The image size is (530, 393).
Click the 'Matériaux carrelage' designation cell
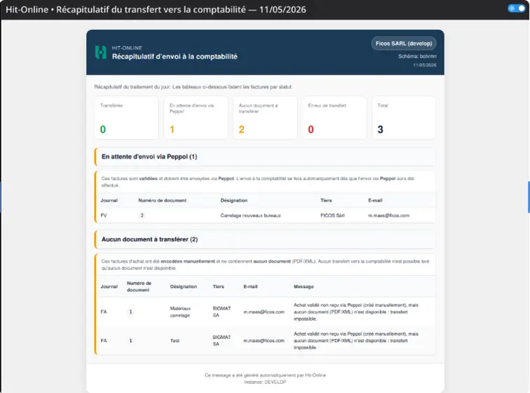pos(180,312)
